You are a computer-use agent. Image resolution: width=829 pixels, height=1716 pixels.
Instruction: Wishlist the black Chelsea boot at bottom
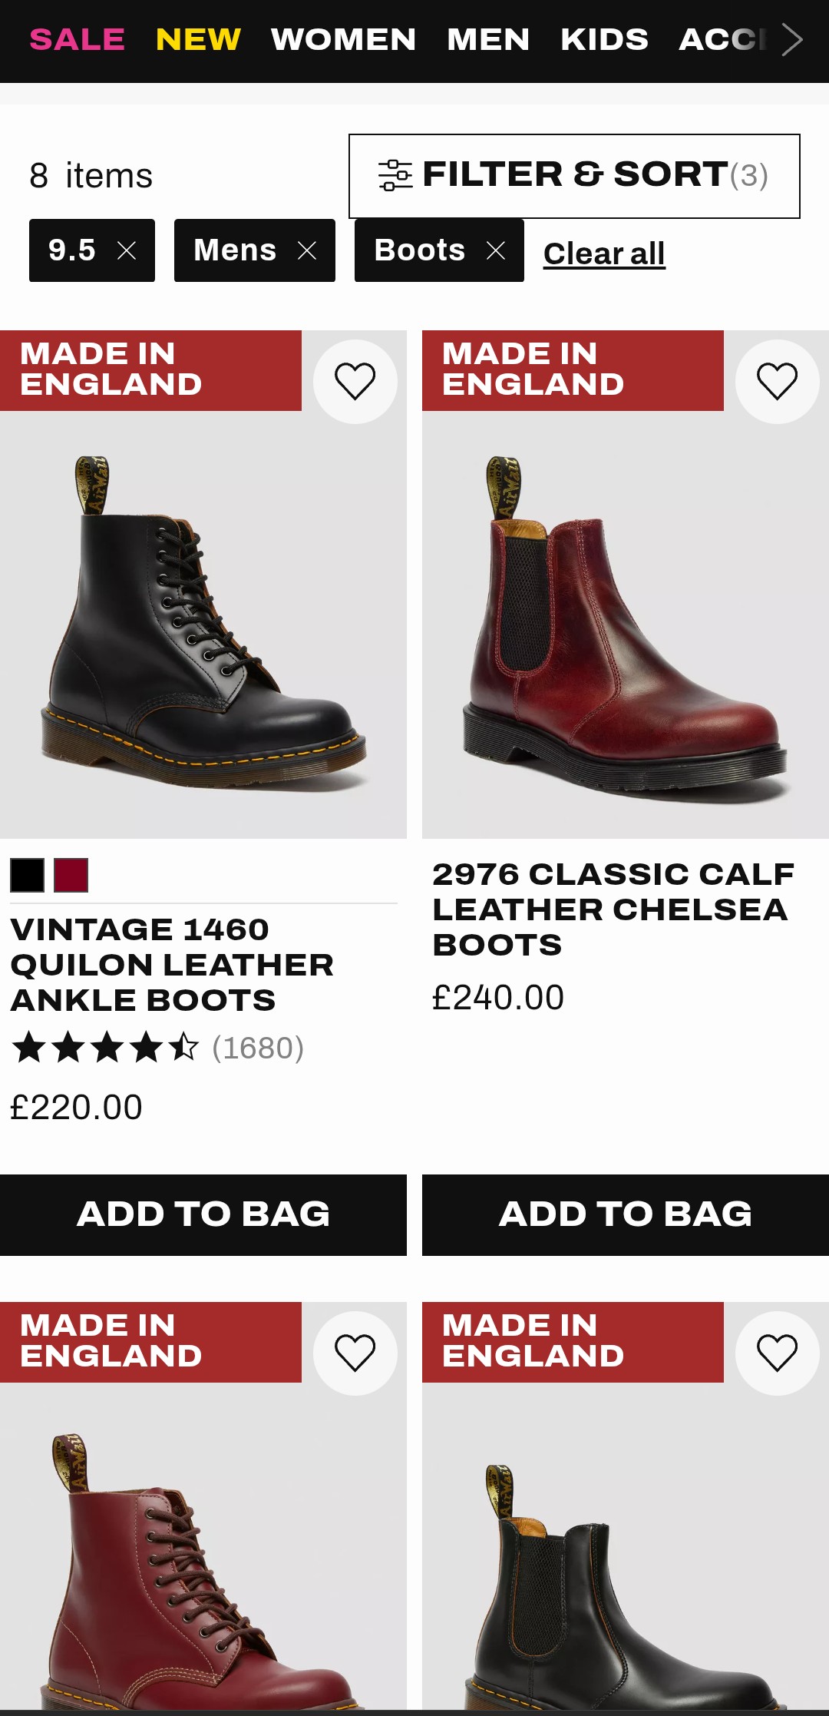[x=777, y=1353]
